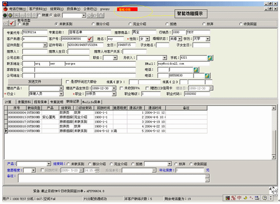Click the red checkmark beside customer number field
The height and width of the screenshot is (204, 280).
pyautogui.click(x=90, y=39)
